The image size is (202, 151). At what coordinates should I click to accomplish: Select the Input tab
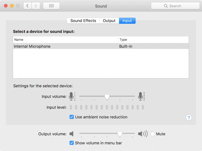[127, 21]
